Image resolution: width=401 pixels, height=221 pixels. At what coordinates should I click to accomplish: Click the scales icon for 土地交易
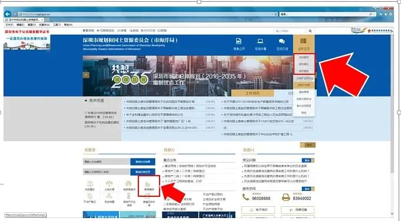click(x=109, y=184)
